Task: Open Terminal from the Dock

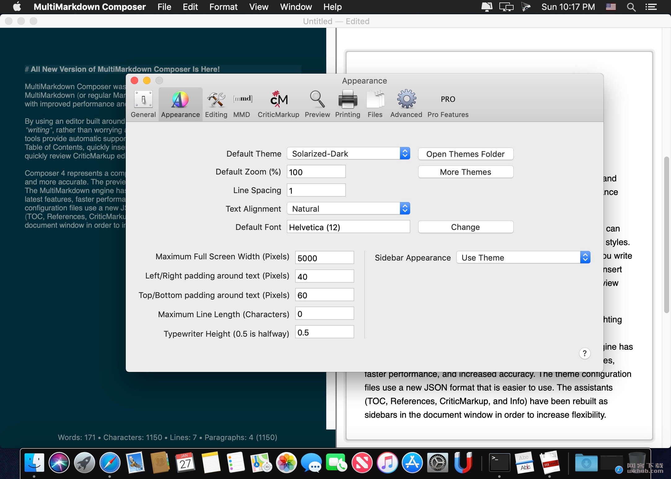Action: tap(499, 463)
